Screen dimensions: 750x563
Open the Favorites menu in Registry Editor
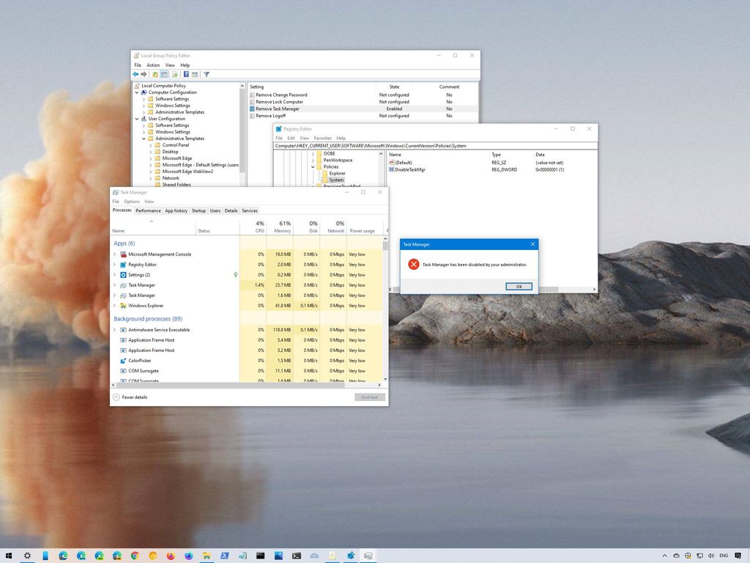tap(322, 137)
